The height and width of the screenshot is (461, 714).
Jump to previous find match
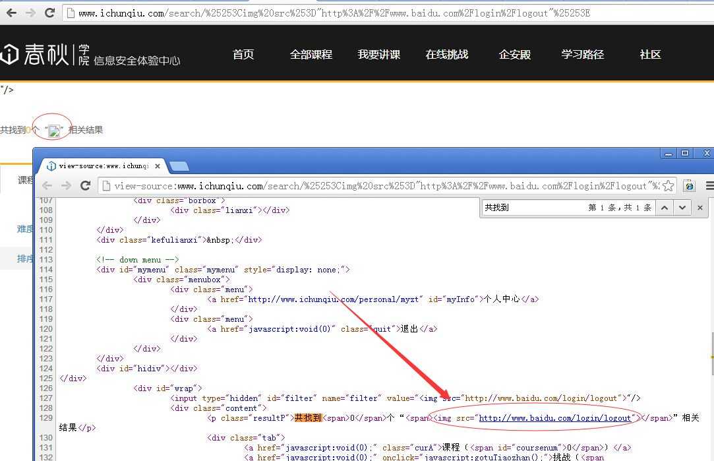(x=665, y=208)
